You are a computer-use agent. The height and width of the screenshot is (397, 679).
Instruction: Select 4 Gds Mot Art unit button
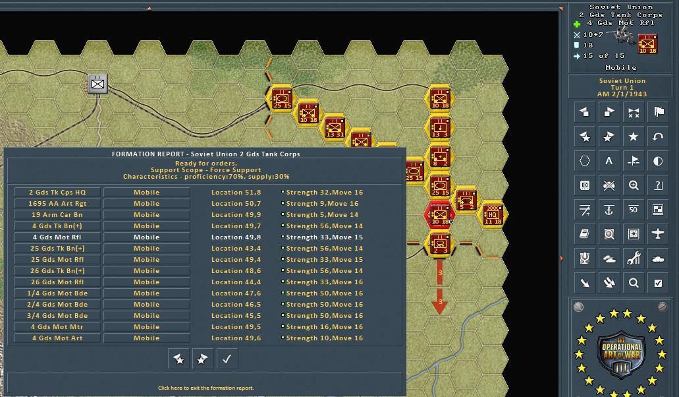tap(57, 338)
